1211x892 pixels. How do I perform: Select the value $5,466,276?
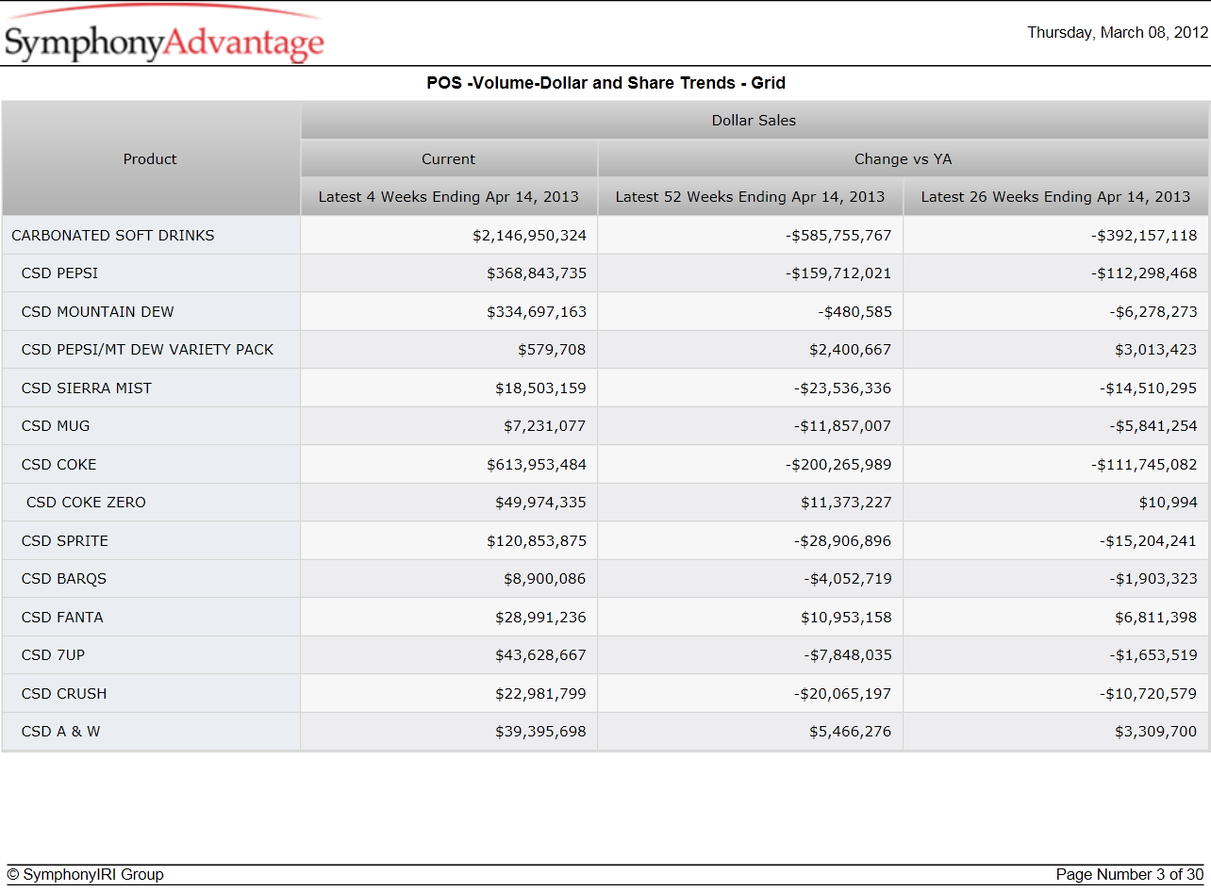[850, 732]
